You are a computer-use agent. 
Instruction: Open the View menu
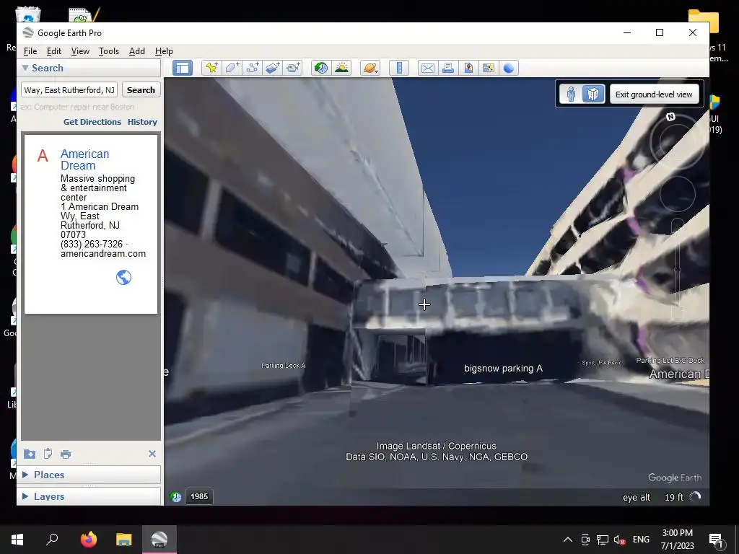[x=80, y=51]
